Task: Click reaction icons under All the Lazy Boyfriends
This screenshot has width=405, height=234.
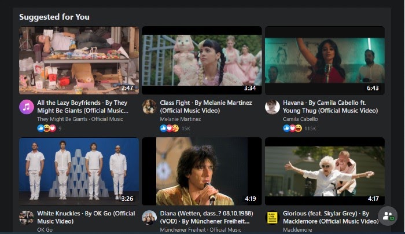Action: tap(46, 128)
